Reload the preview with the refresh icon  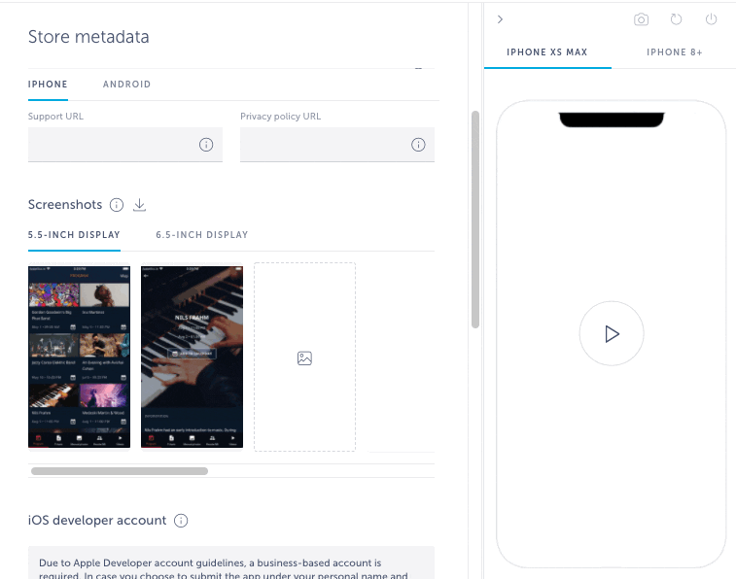[676, 19]
